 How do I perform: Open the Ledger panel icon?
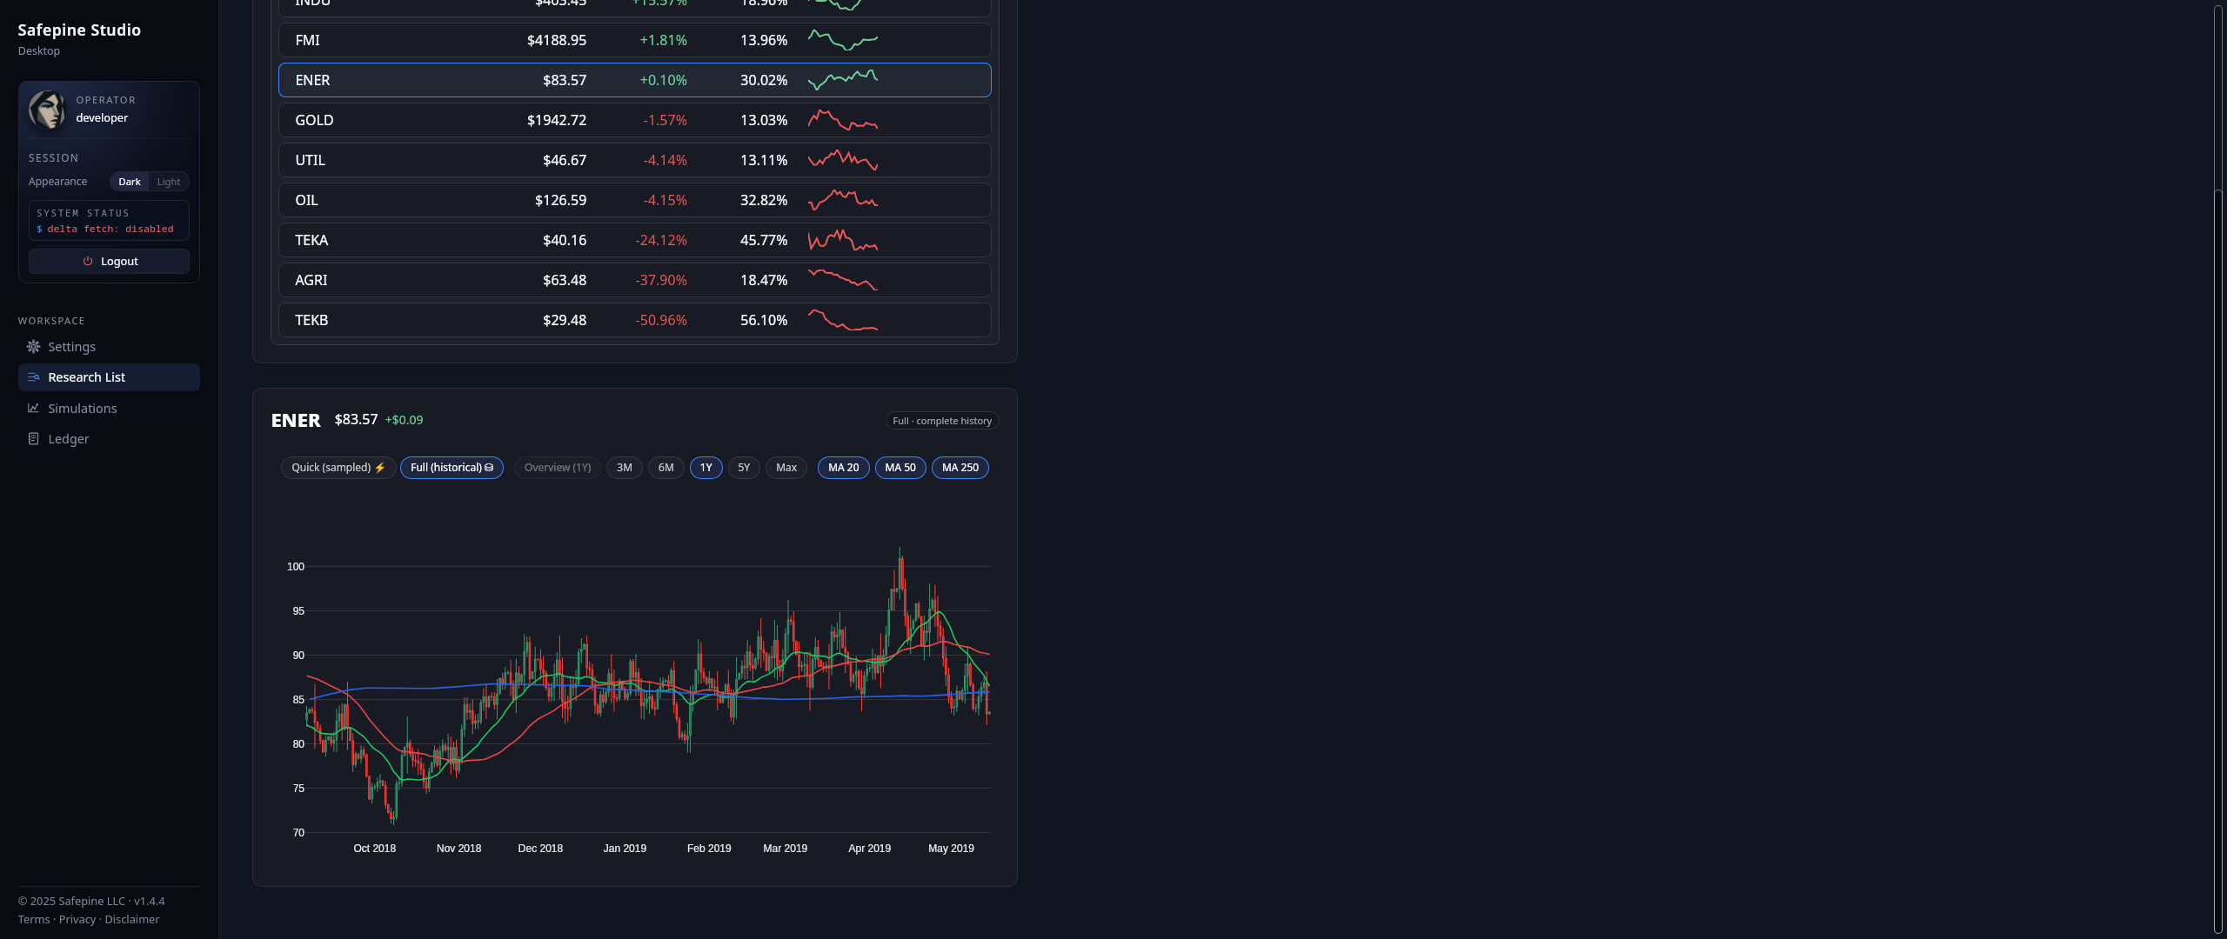(33, 439)
